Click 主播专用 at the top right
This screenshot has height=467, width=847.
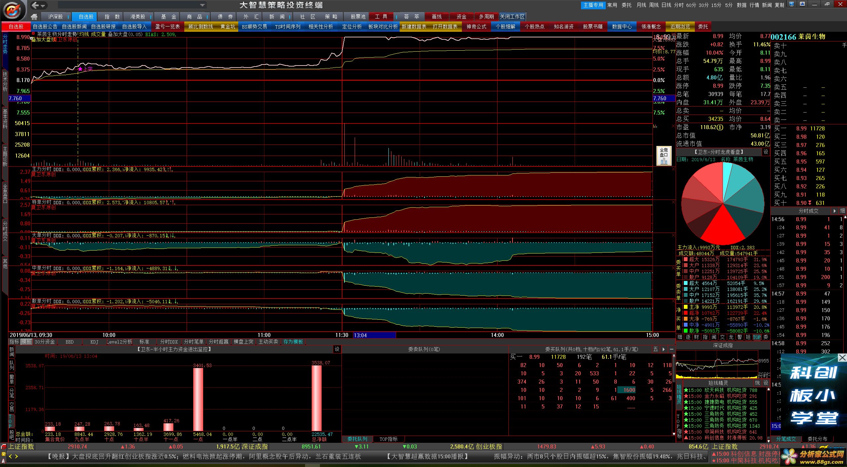[593, 5]
